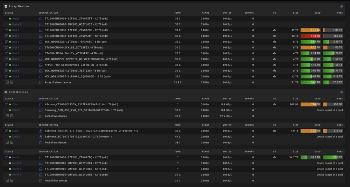Open the Disk 9 device link
Viewport: 350px width, 187px height.
point(16,76)
